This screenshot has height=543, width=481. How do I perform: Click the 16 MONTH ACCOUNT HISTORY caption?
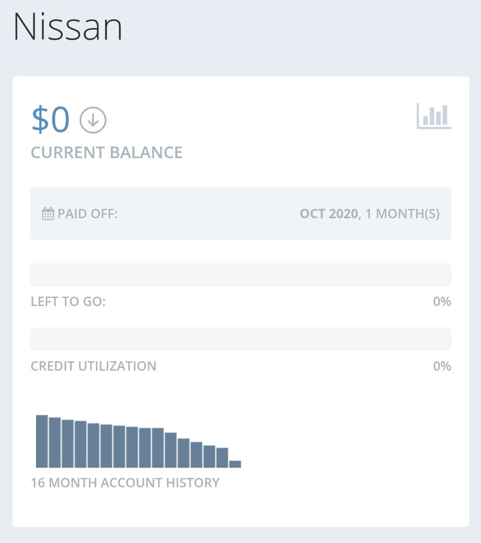pos(125,483)
